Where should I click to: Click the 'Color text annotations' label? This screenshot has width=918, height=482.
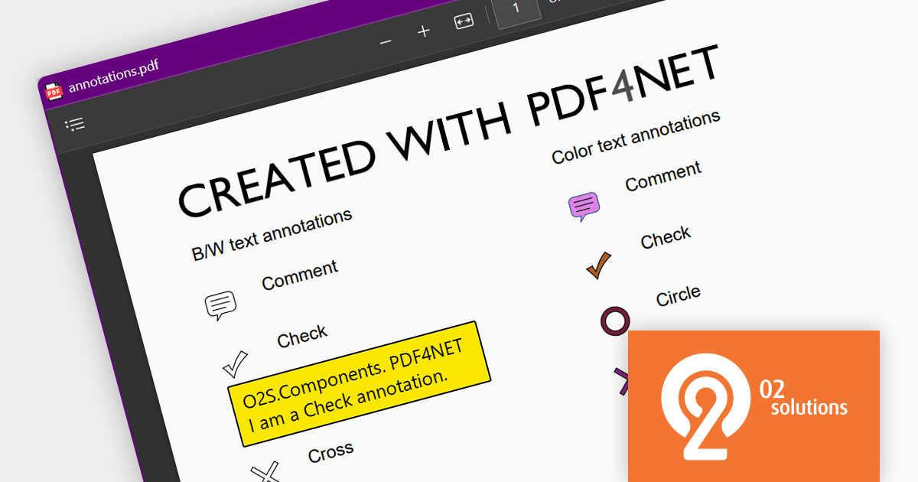click(x=636, y=136)
